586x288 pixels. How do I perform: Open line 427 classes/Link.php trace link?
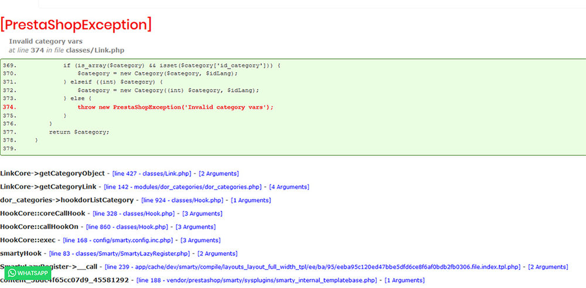pos(152,174)
